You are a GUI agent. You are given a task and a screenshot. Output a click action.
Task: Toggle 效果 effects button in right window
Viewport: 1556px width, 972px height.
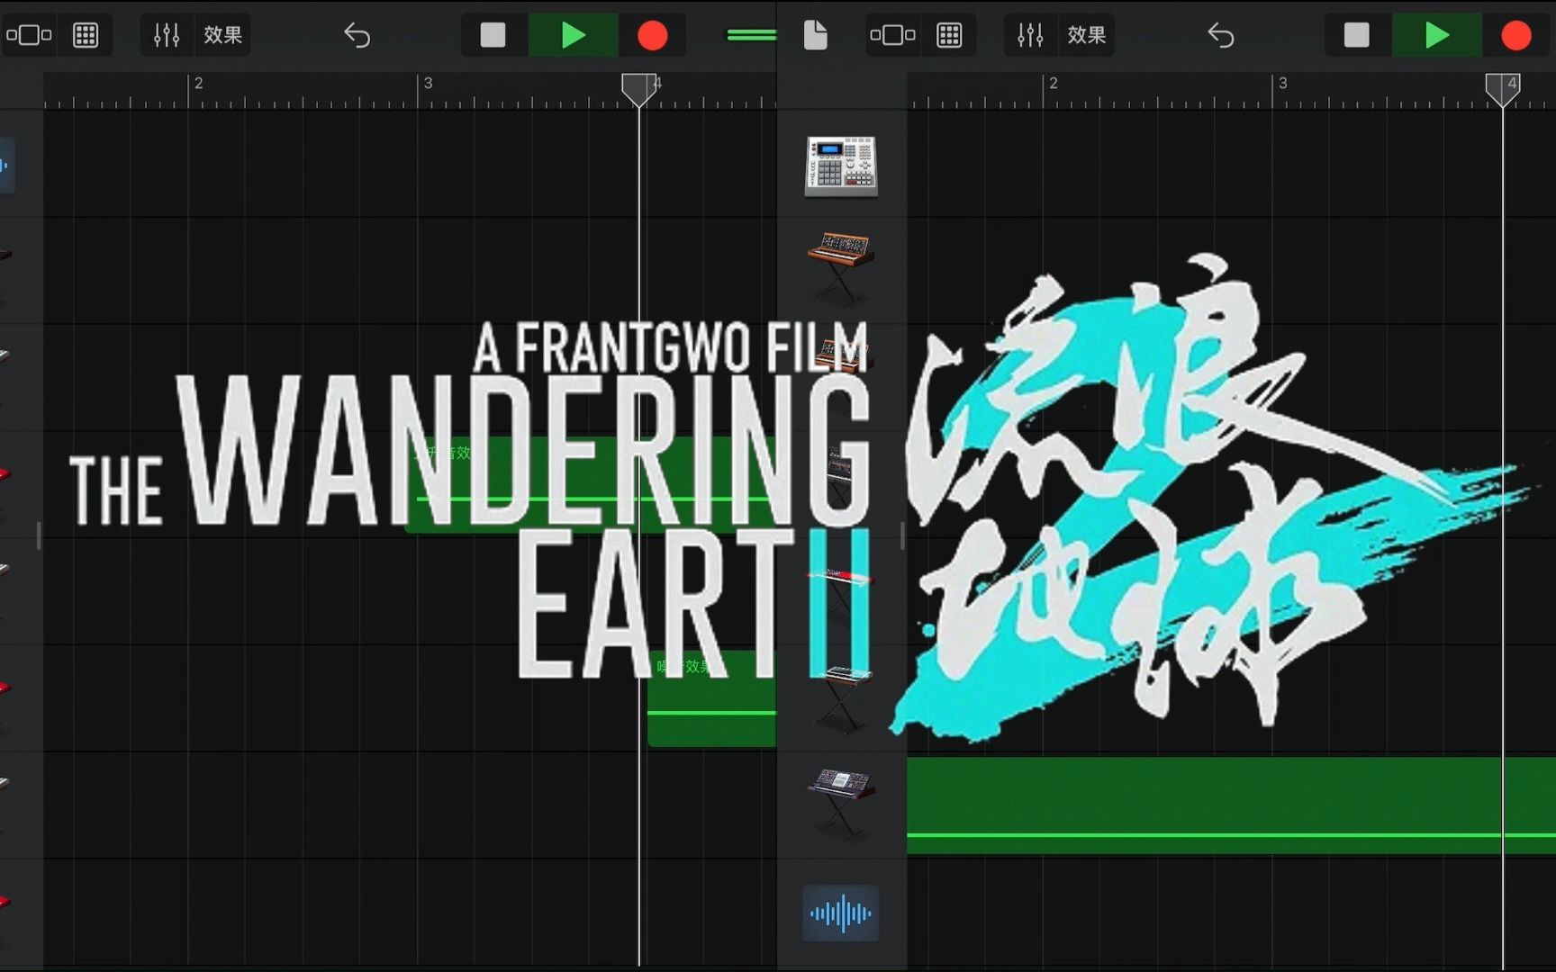[1086, 35]
